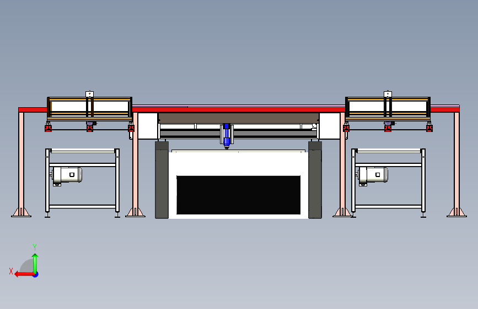Image resolution: width=478 pixels, height=309 pixels.
Task: Select the blue laser cutting head in the center
Action: [x=227, y=136]
